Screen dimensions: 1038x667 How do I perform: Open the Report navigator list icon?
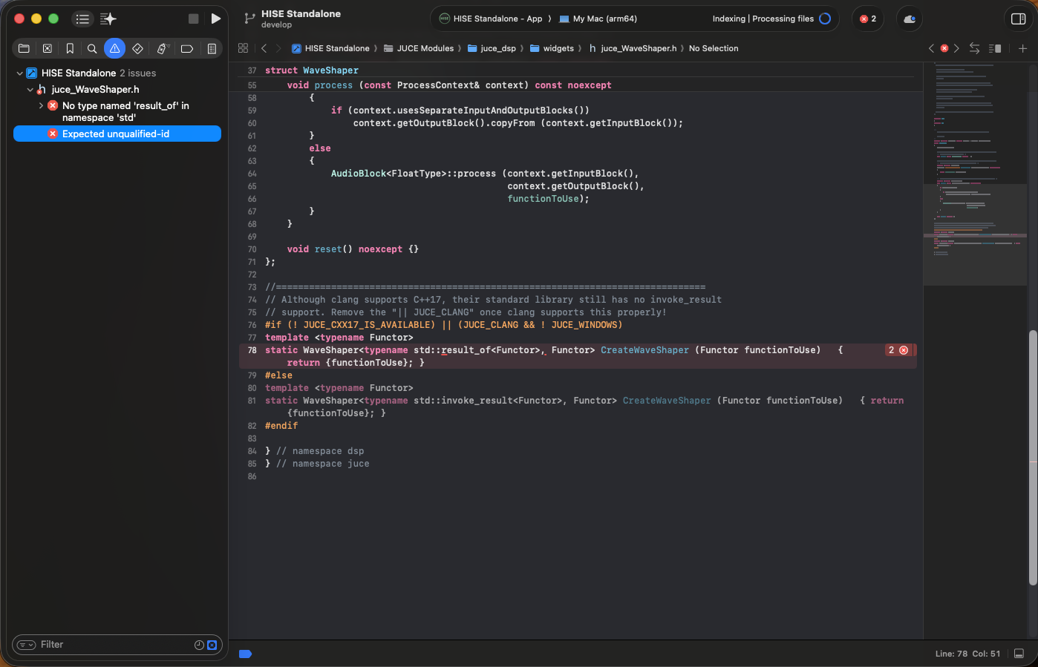pyautogui.click(x=213, y=47)
